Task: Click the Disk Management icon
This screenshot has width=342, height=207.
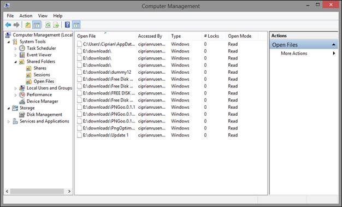Action: pyautogui.click(x=22, y=115)
